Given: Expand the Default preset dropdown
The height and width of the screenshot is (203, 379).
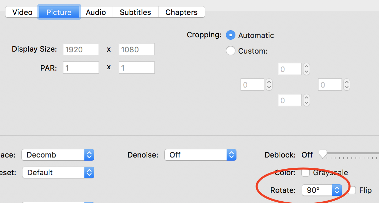Looking at the screenshot, I should pos(58,172).
